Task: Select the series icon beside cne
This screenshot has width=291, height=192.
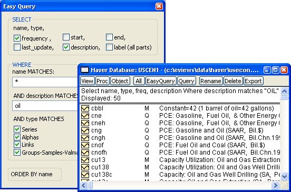Action: point(85,116)
